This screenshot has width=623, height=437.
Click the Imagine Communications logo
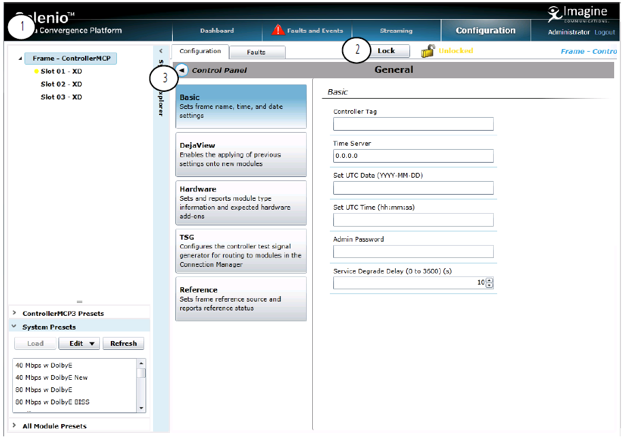(578, 14)
